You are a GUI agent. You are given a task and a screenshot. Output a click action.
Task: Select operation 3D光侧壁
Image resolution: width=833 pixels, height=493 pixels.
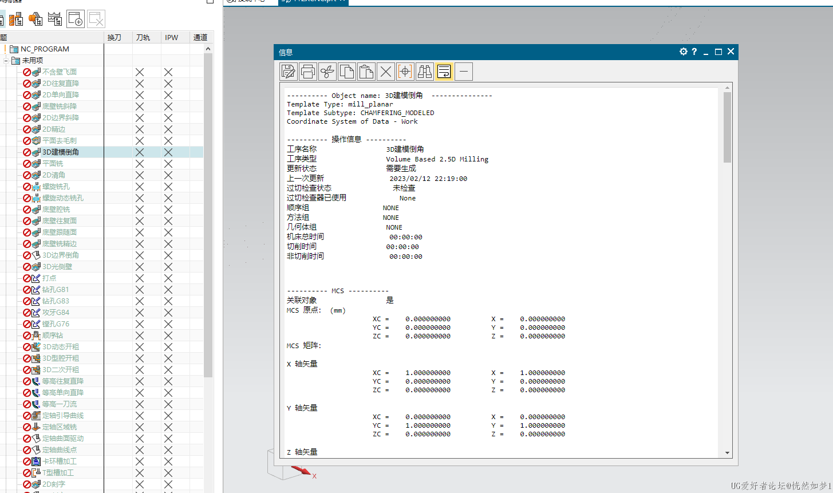(x=57, y=267)
